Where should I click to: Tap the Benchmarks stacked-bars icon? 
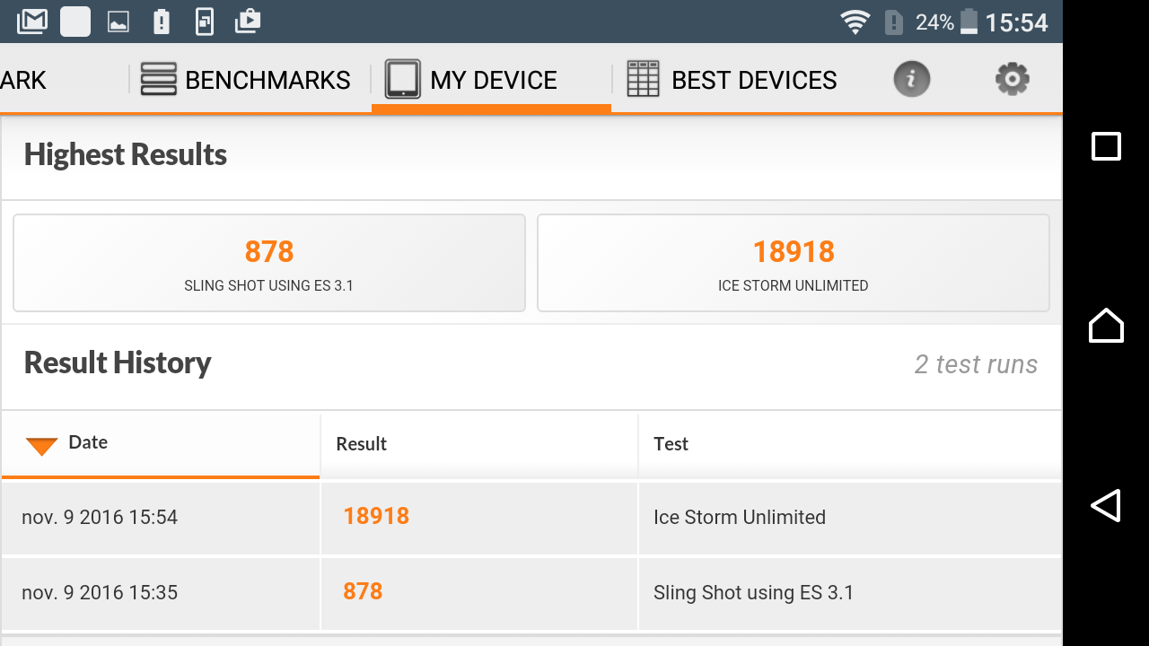[x=159, y=80]
